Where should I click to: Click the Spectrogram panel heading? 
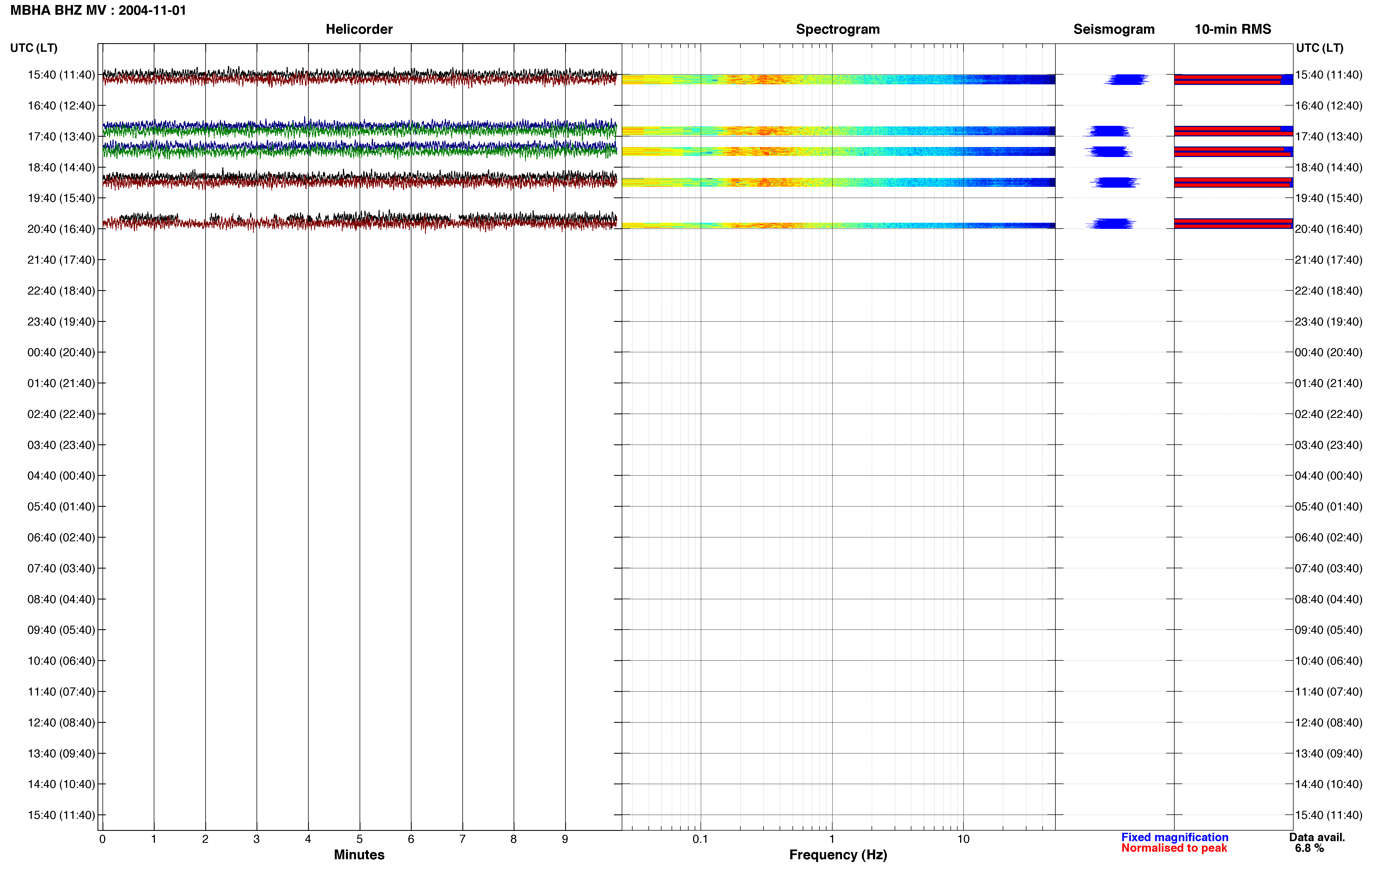pos(838,29)
